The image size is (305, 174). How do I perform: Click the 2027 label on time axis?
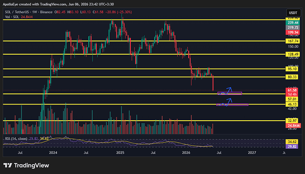click(x=252, y=153)
